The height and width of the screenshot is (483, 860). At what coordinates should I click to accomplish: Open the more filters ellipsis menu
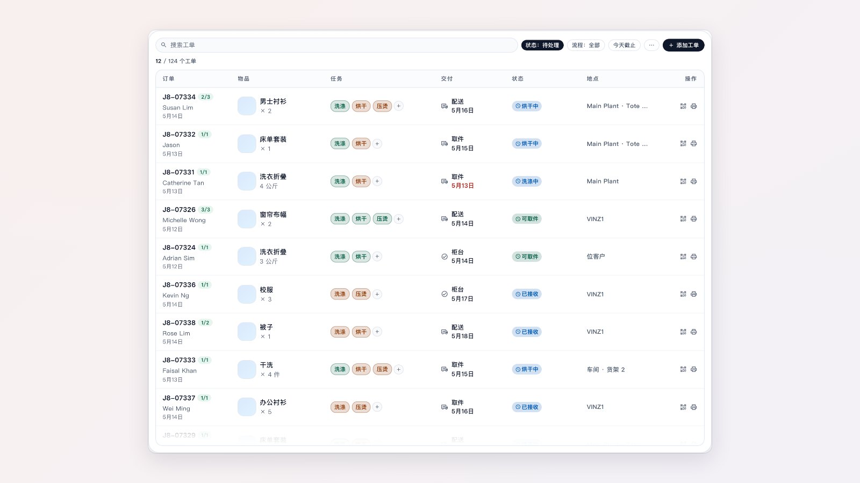(651, 45)
